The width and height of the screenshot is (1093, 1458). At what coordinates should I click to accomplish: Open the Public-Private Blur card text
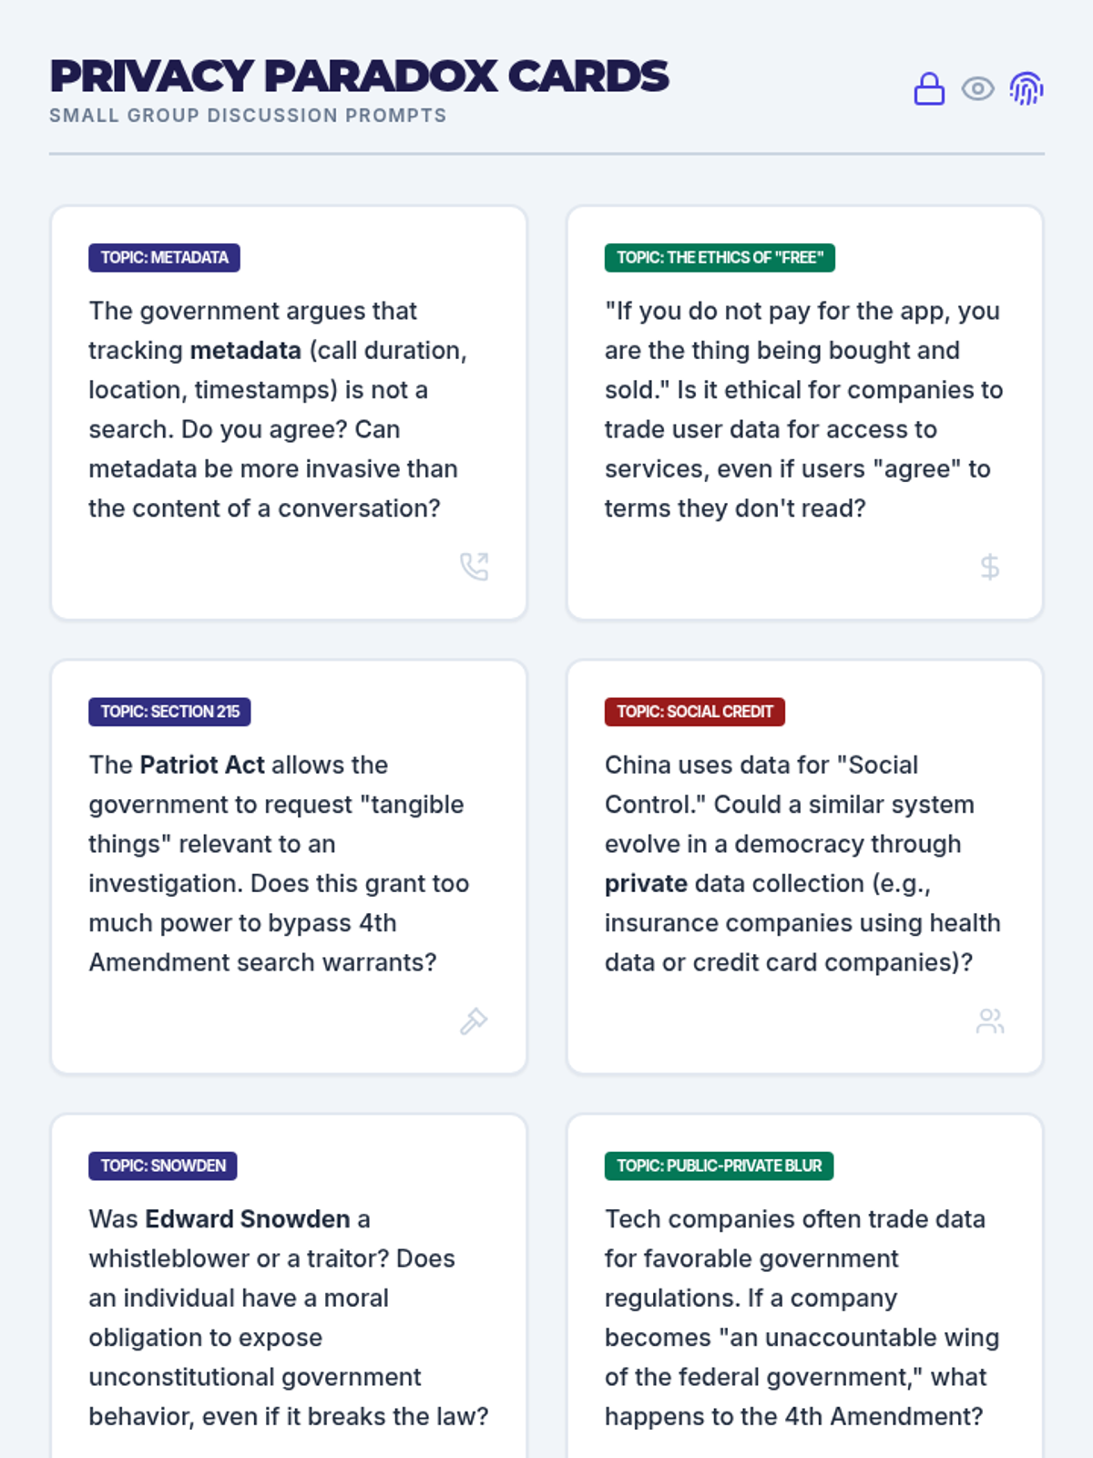(802, 1318)
